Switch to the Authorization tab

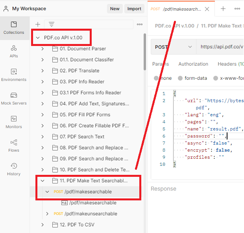pyautogui.click(x=193, y=64)
